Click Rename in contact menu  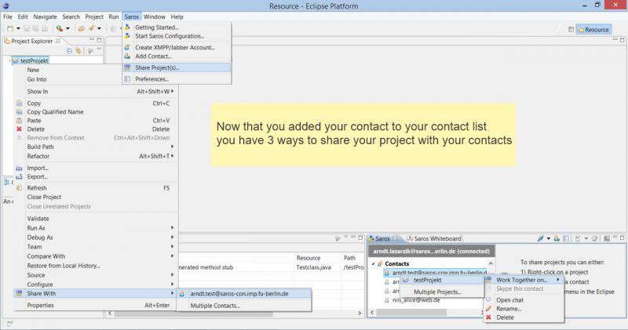tap(524, 309)
